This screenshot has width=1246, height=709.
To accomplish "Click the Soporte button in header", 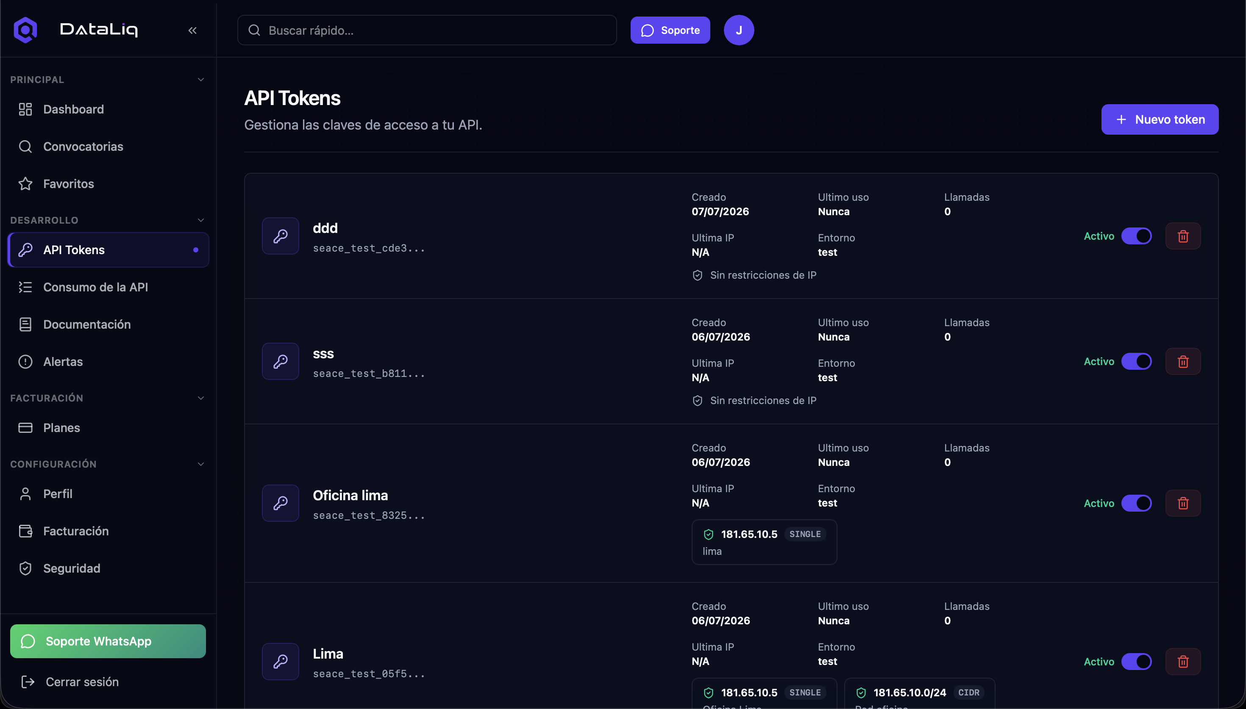I will pyautogui.click(x=670, y=30).
